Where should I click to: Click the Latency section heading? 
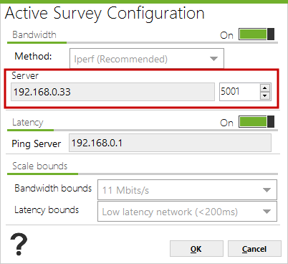tap(28, 122)
